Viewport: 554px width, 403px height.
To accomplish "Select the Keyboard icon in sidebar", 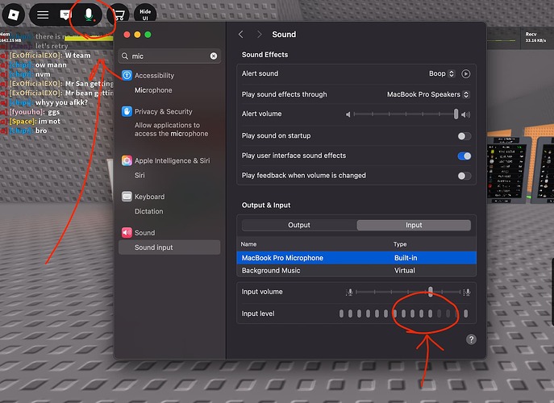I will pos(127,197).
